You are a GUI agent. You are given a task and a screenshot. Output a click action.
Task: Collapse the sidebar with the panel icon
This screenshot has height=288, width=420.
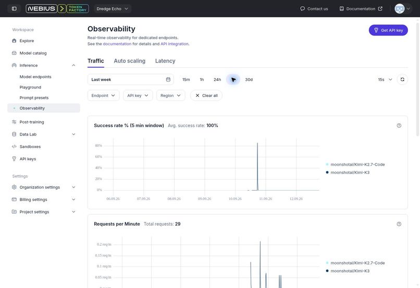pyautogui.click(x=14, y=8)
